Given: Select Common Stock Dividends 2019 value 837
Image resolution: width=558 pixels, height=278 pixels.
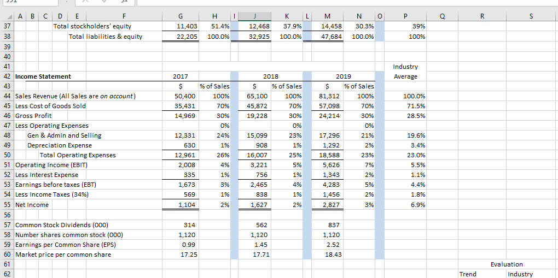Looking at the screenshot, I should pos(334,224).
